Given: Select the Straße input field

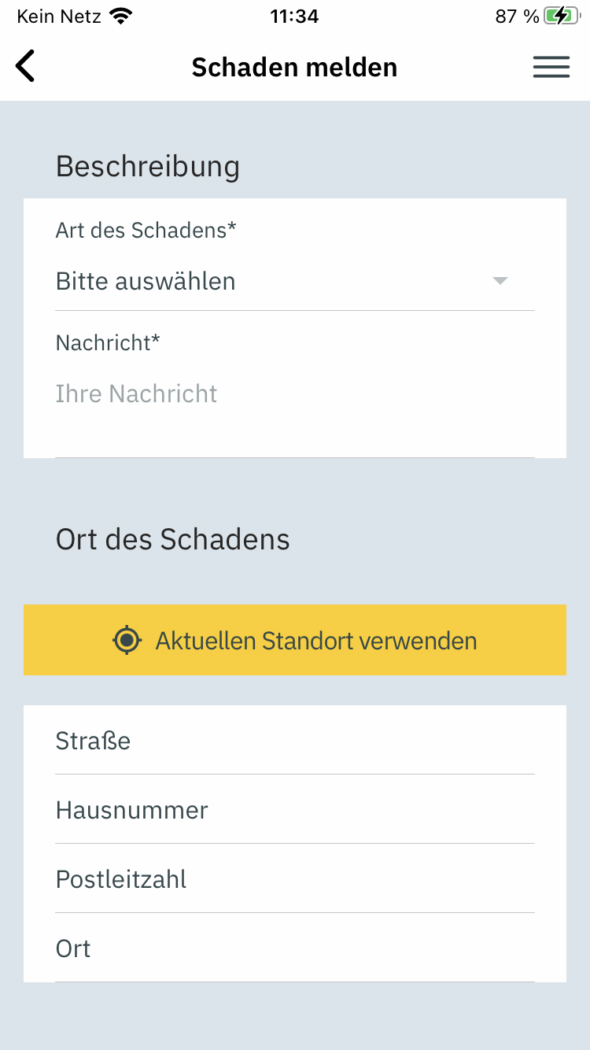Looking at the screenshot, I should (x=295, y=741).
